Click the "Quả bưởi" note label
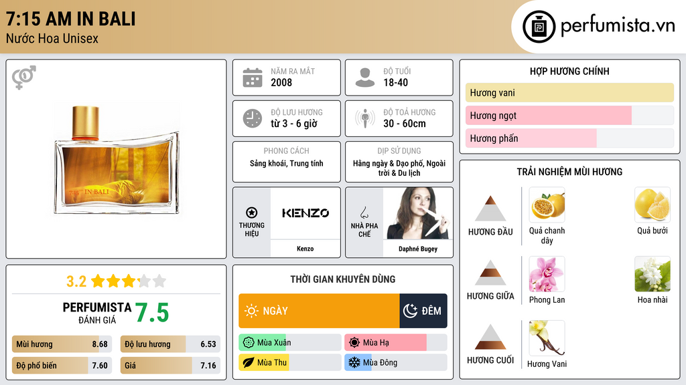 tap(653, 231)
